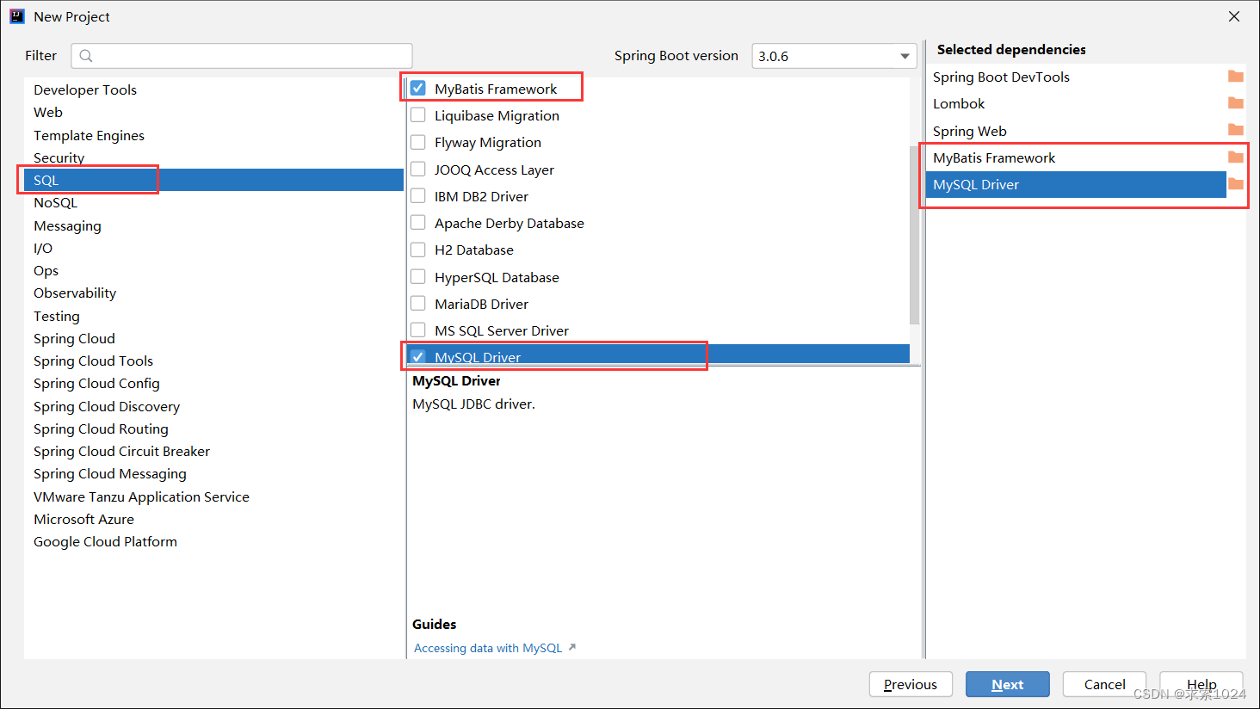The image size is (1260, 709).
Task: Select the Observability category
Action: pos(213,293)
